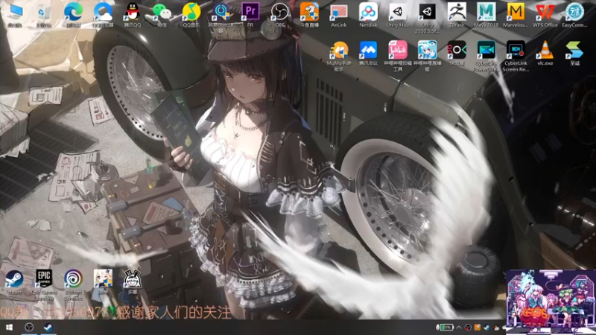Image resolution: width=596 pixels, height=335 pixels.
Task: Launch the QQ Music shortcut
Action: coord(191,15)
